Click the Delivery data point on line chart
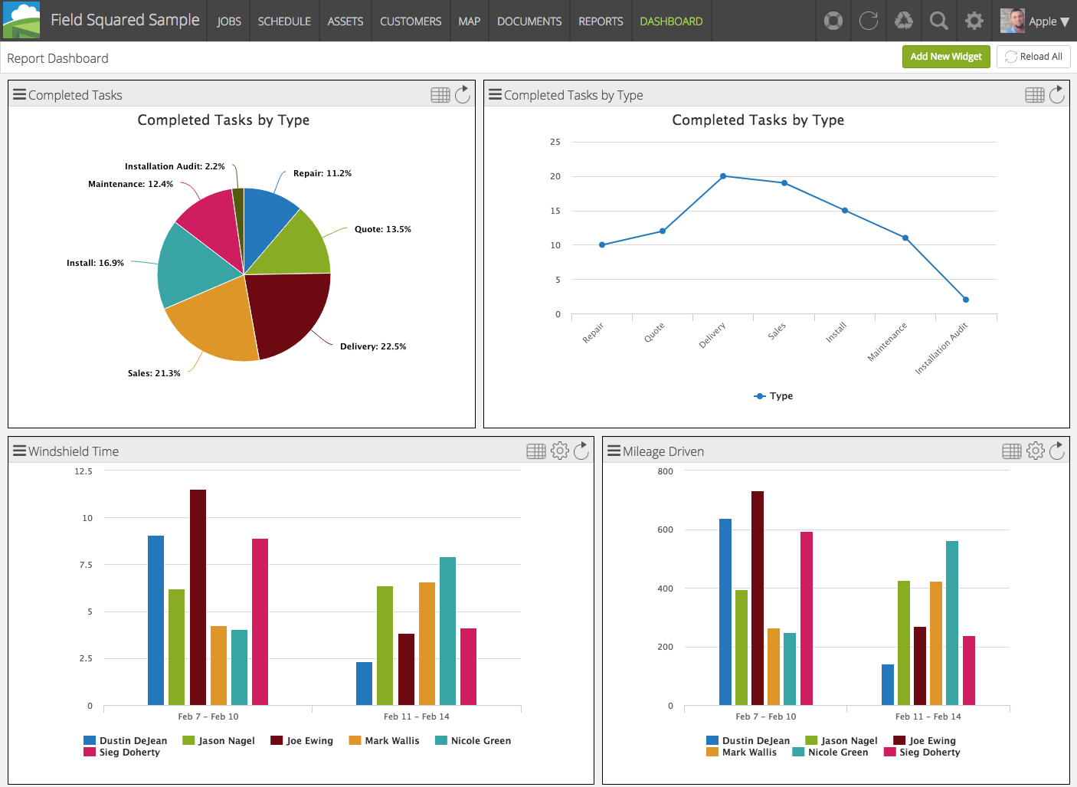Viewport: 1077px width, 787px height. (x=723, y=176)
